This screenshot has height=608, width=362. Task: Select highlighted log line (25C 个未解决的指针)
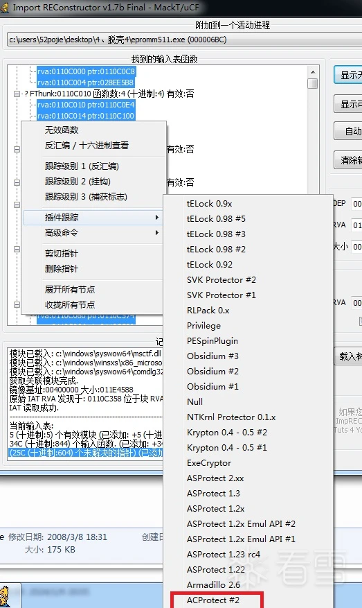86,453
